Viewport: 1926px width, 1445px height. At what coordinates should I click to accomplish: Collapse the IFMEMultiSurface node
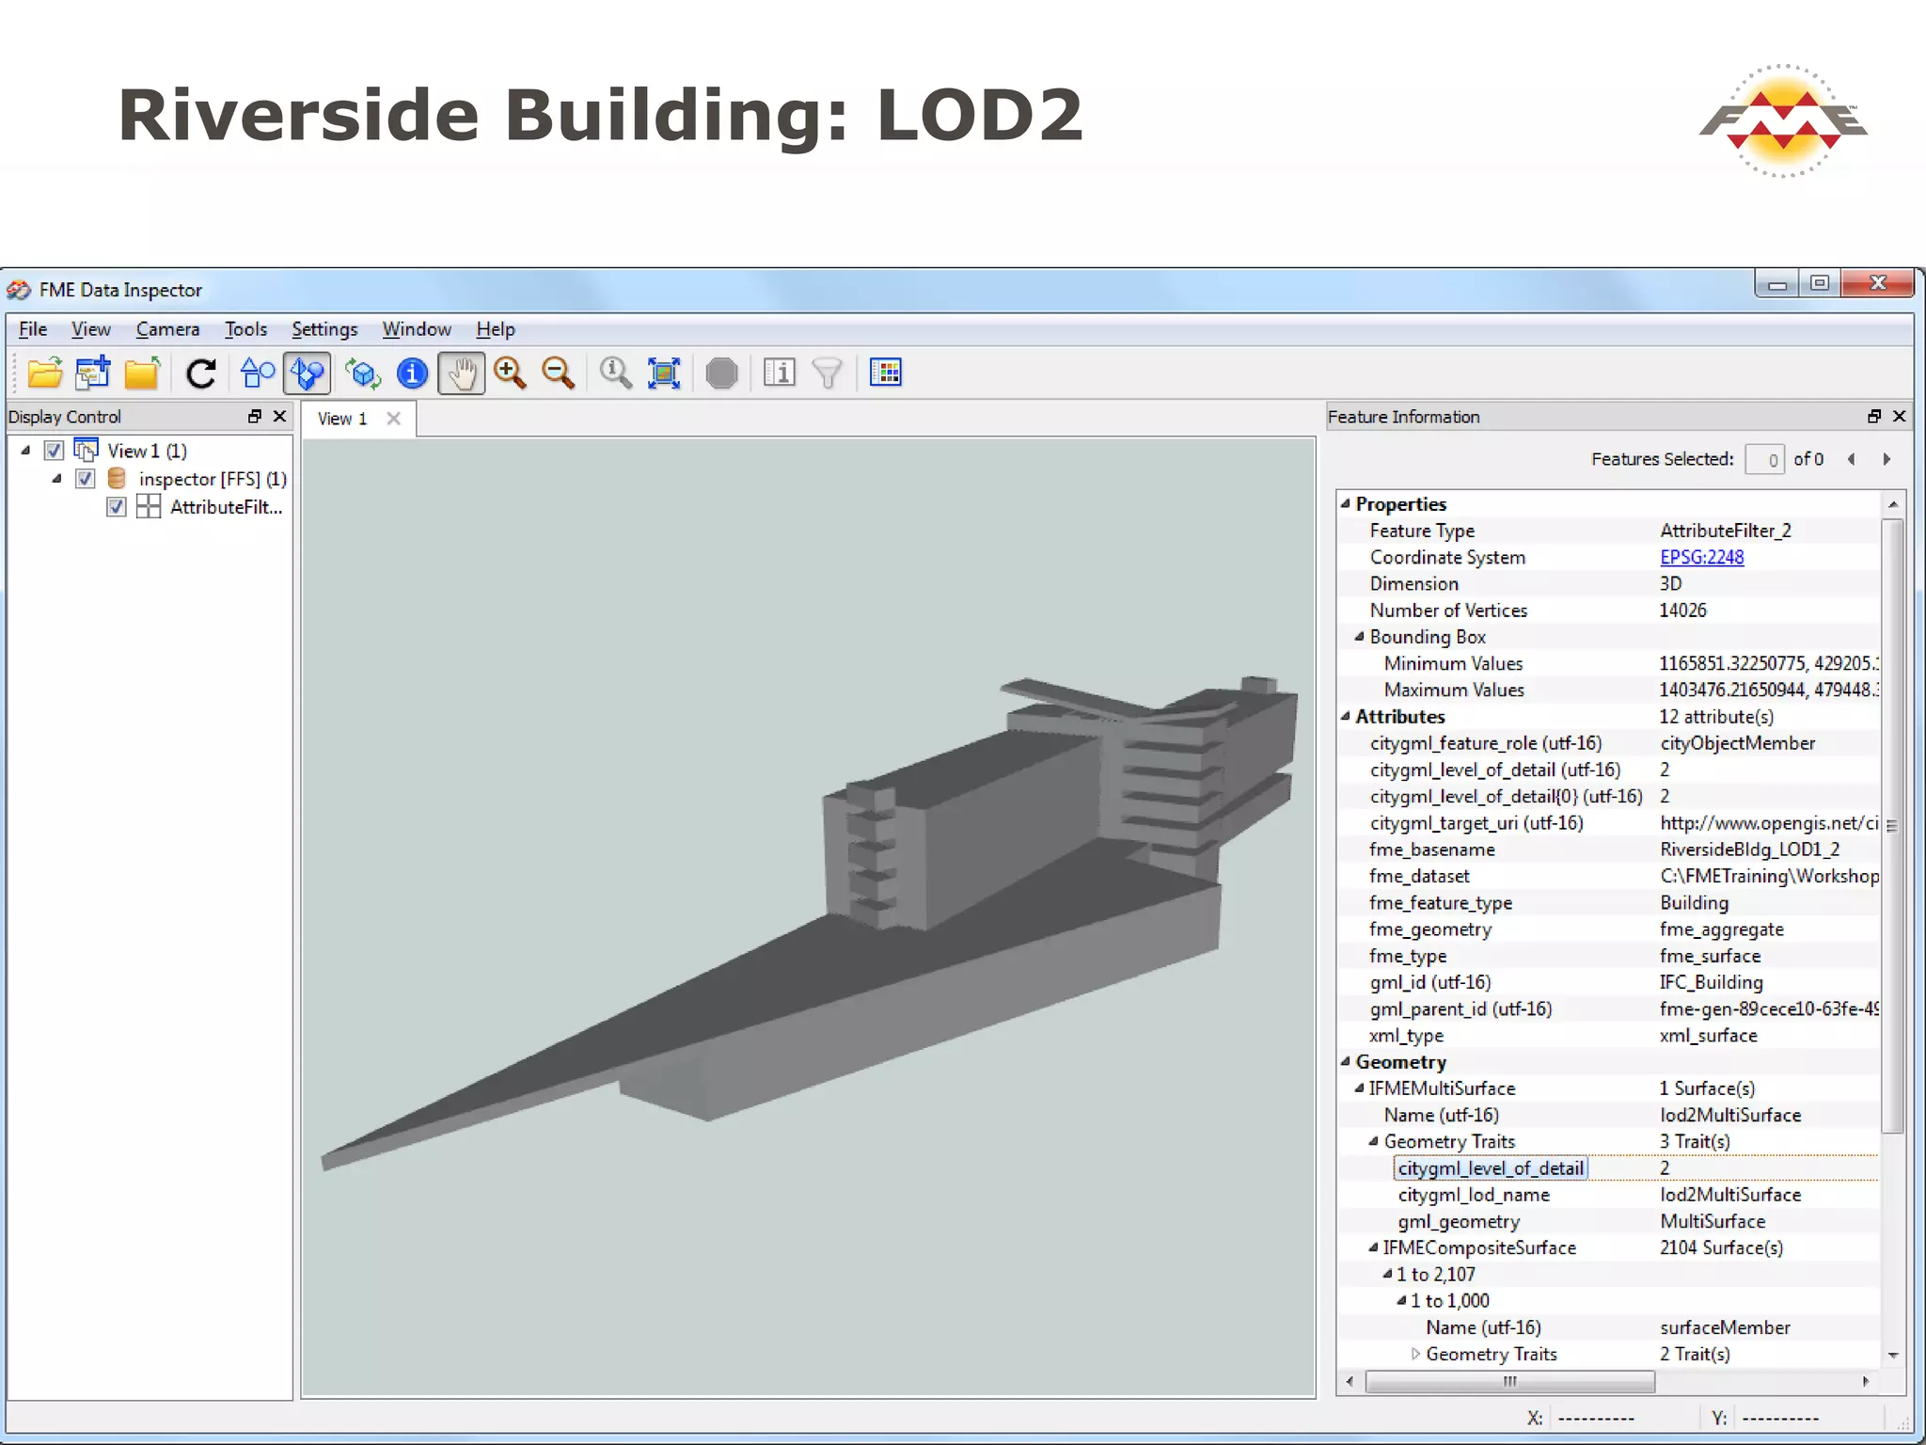(x=1359, y=1088)
